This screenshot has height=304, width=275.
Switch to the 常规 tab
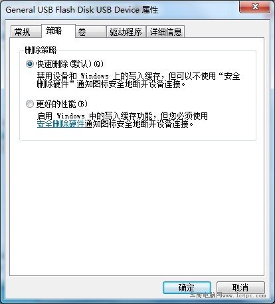pos(26,32)
